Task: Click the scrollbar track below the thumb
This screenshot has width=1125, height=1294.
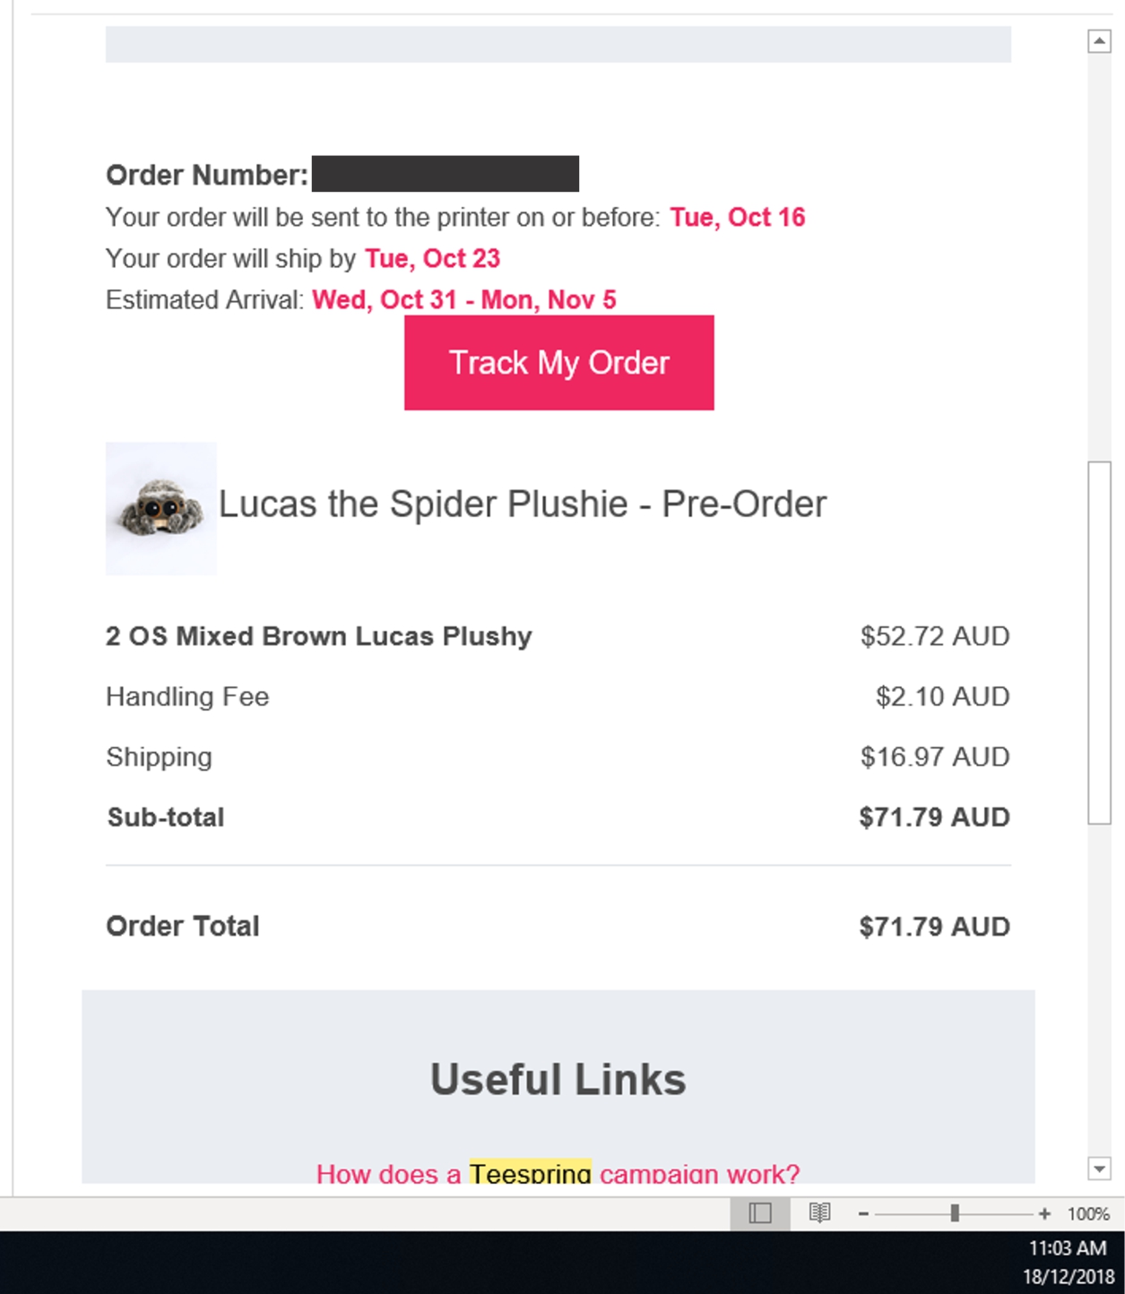Action: pos(1099,986)
